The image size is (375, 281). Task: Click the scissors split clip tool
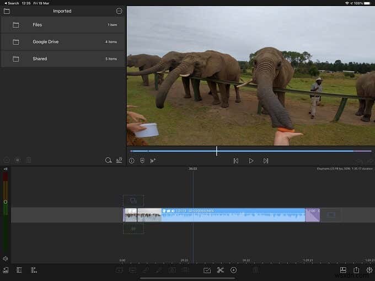coord(220,270)
